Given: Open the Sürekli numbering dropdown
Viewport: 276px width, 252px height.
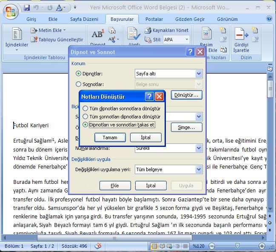Looking at the screenshot, I should coord(199,148).
